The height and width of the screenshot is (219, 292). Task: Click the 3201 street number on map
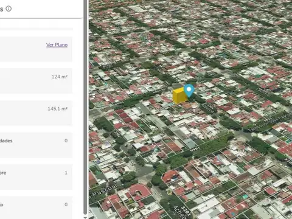pos(186,211)
